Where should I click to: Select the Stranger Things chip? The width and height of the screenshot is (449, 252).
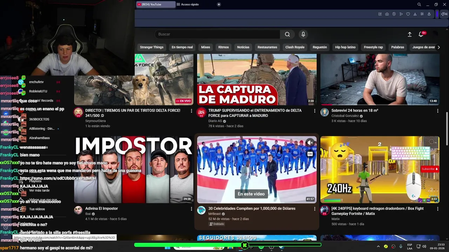coord(152,47)
